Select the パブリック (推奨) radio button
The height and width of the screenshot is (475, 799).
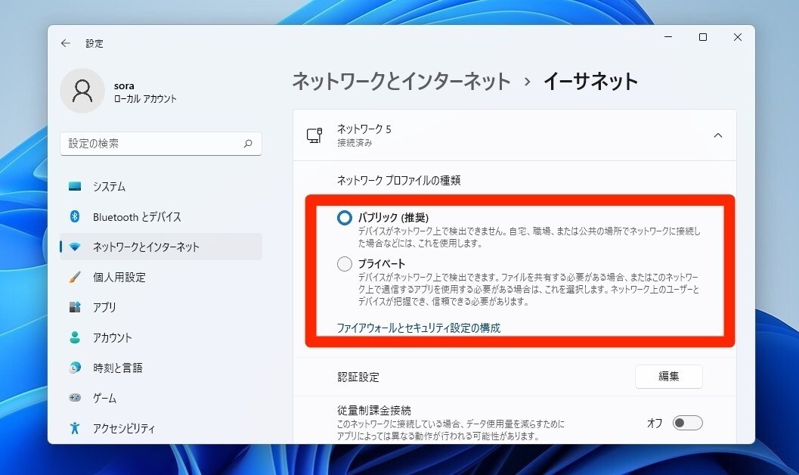tap(344, 217)
